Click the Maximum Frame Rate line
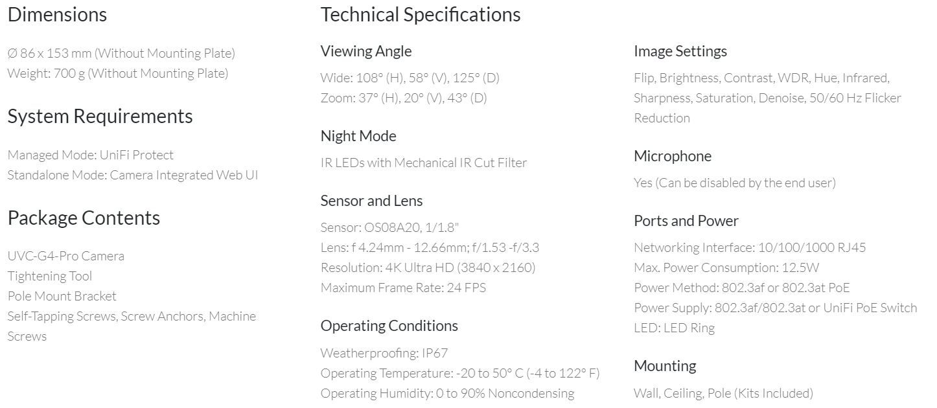Viewport: 937px width, 408px height. click(x=402, y=288)
